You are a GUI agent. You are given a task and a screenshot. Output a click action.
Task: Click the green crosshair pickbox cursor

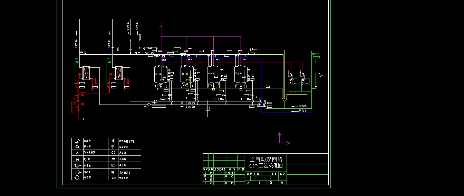207,109
